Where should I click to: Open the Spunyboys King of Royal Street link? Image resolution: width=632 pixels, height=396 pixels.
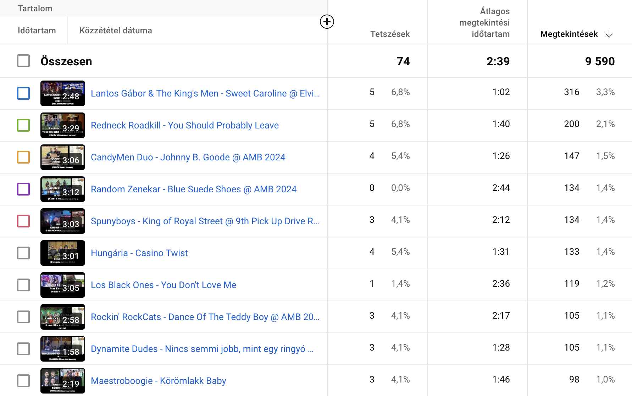tap(205, 221)
